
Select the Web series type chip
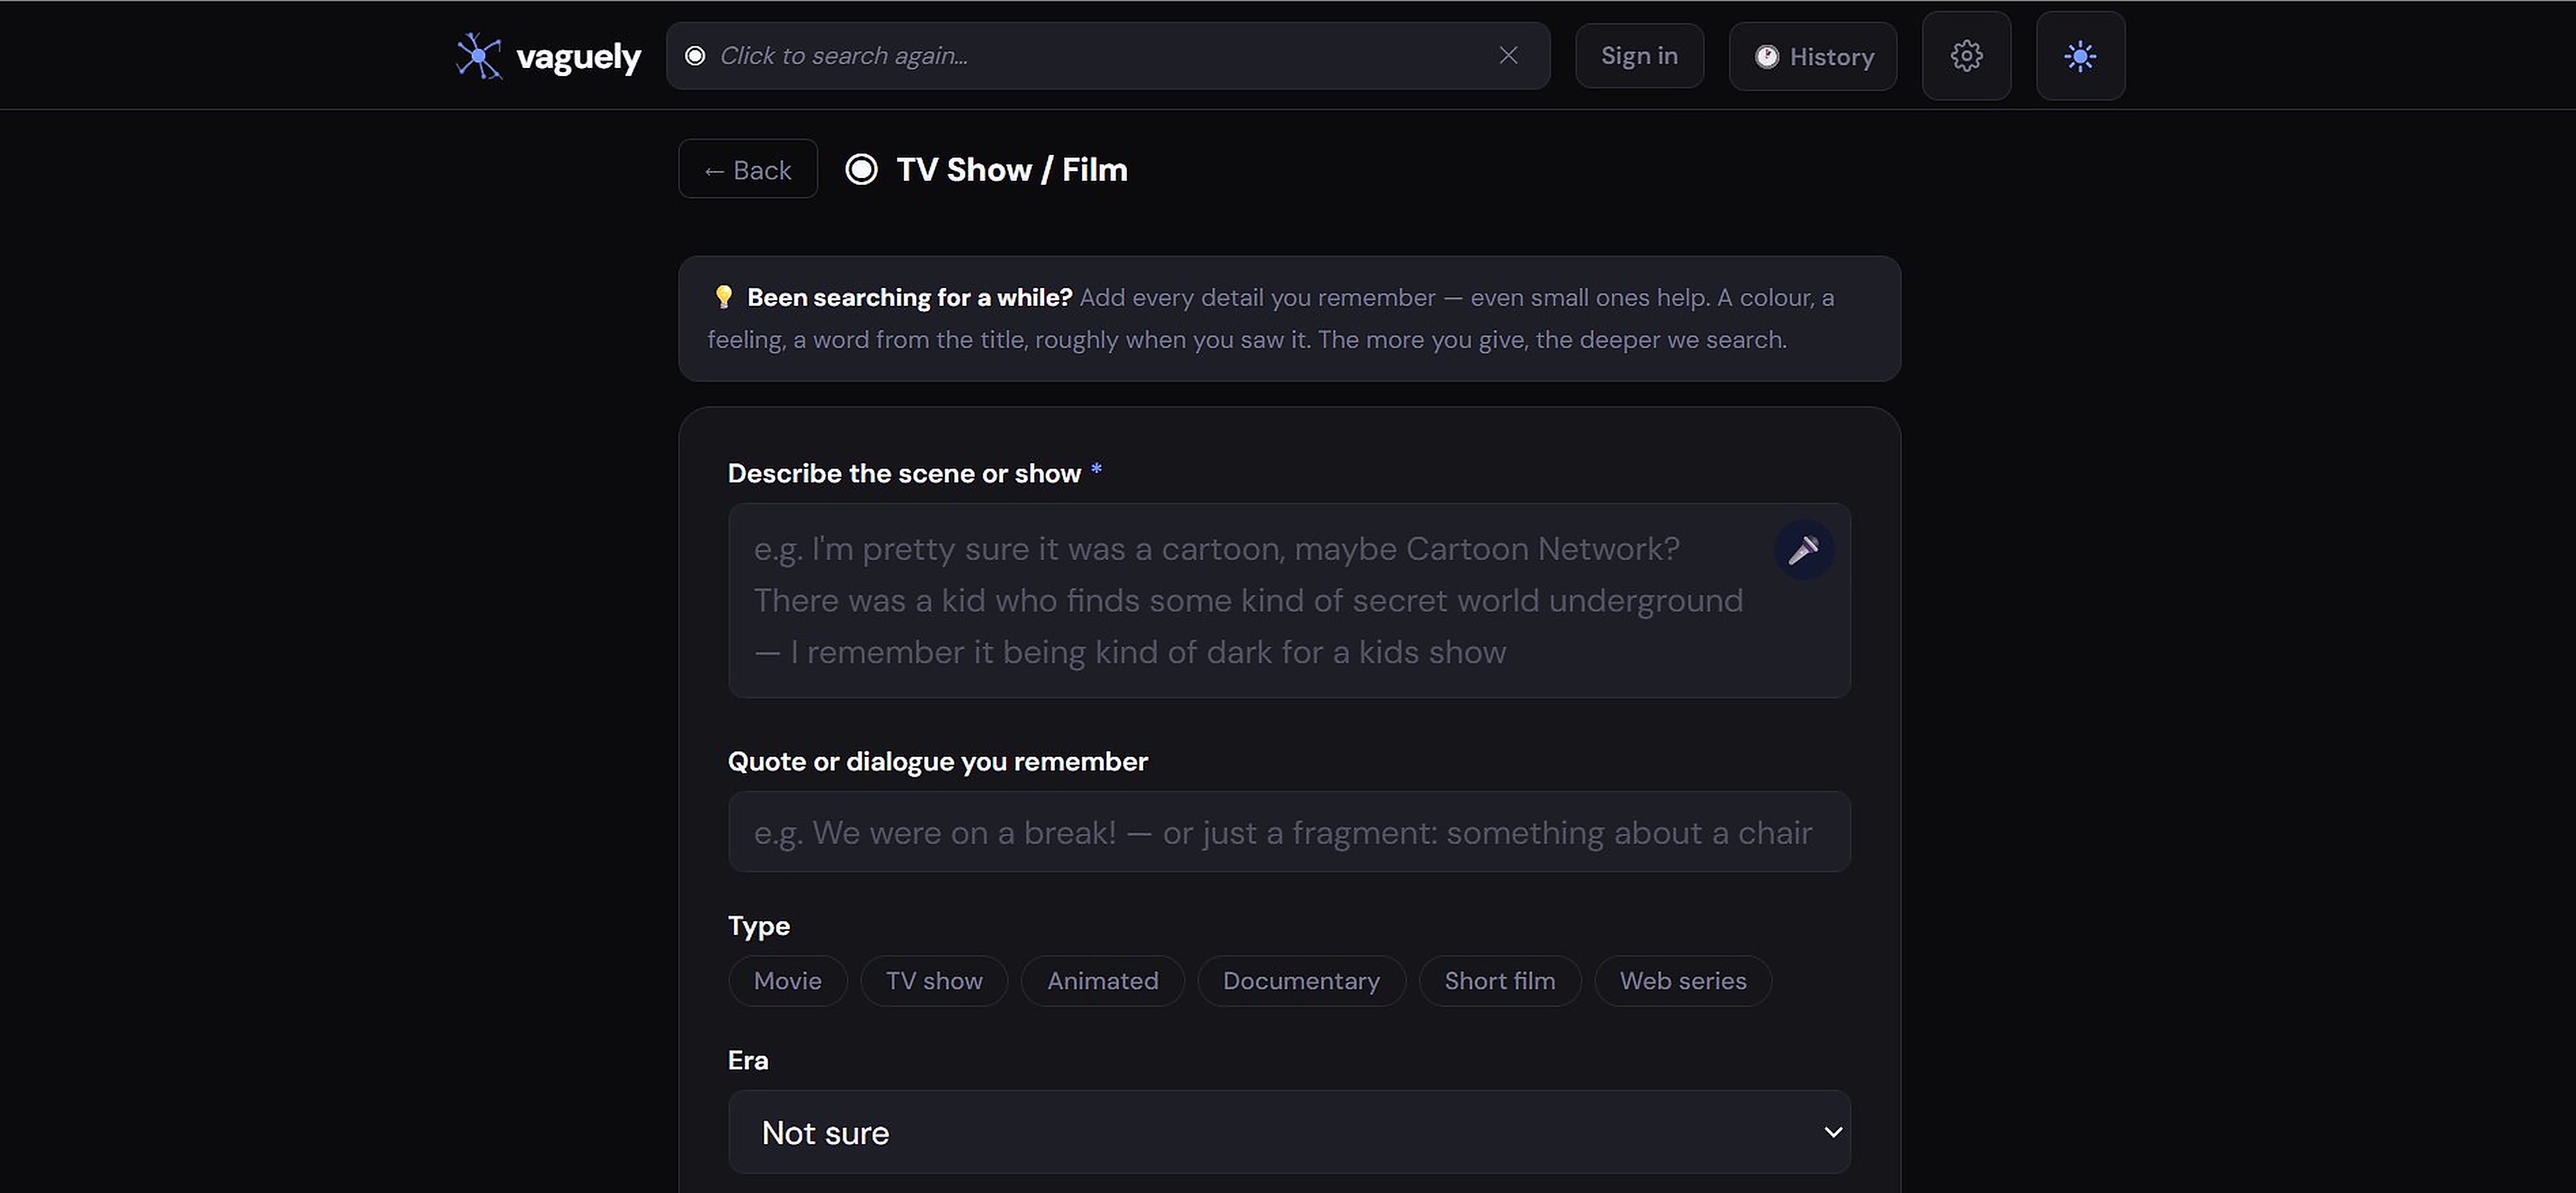click(x=1682, y=981)
